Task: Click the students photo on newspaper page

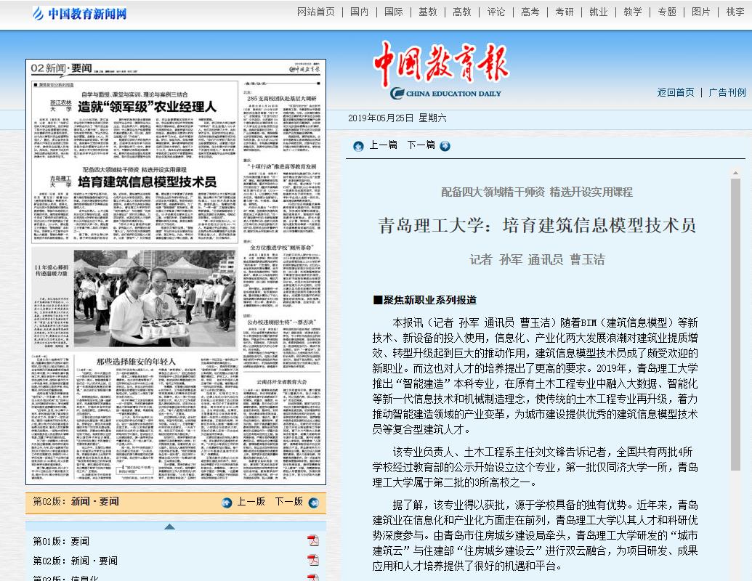Action: 155,298
